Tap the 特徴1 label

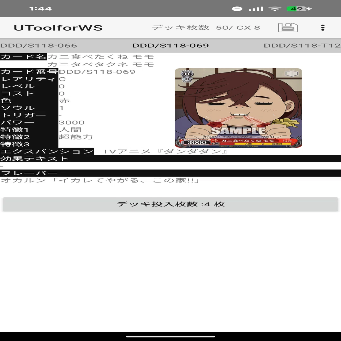point(29,130)
